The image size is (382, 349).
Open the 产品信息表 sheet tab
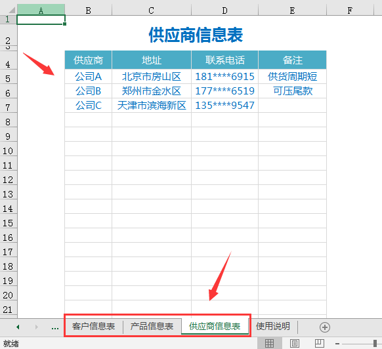(x=152, y=326)
